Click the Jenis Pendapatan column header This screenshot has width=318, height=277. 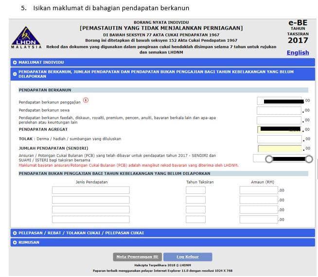click(x=92, y=182)
